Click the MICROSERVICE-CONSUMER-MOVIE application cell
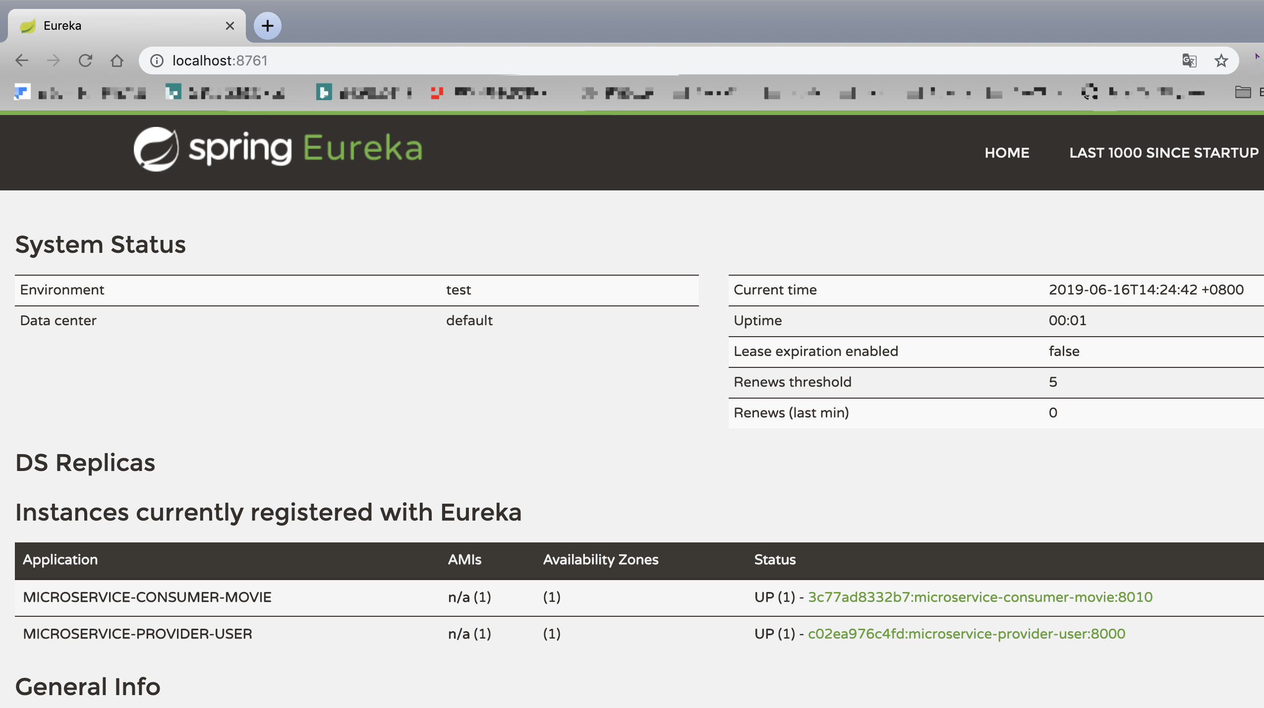This screenshot has width=1264, height=708. pos(147,597)
